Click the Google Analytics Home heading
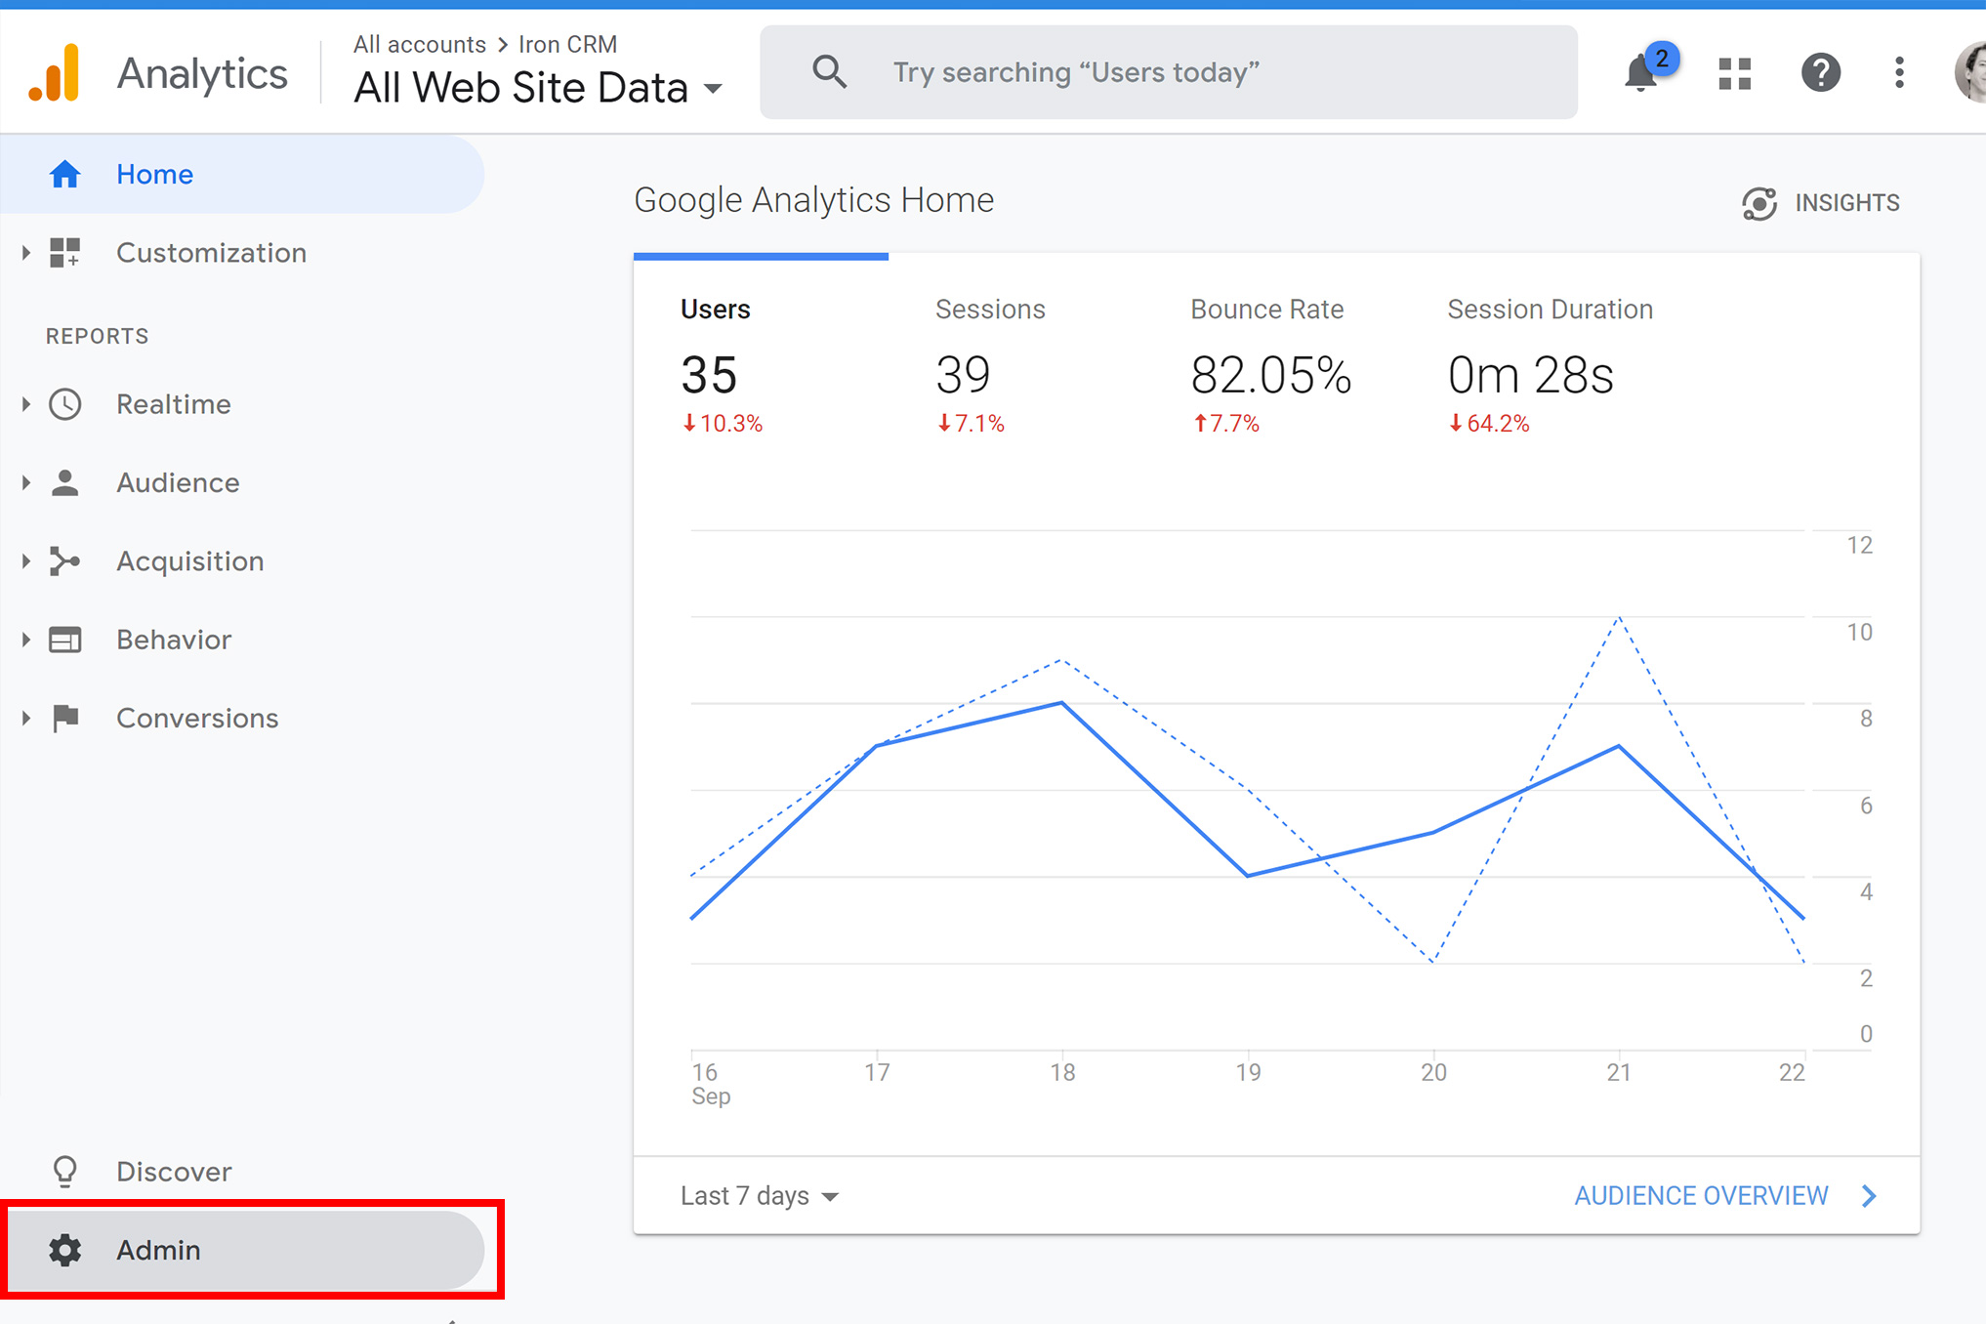The image size is (1986, 1324). (813, 200)
